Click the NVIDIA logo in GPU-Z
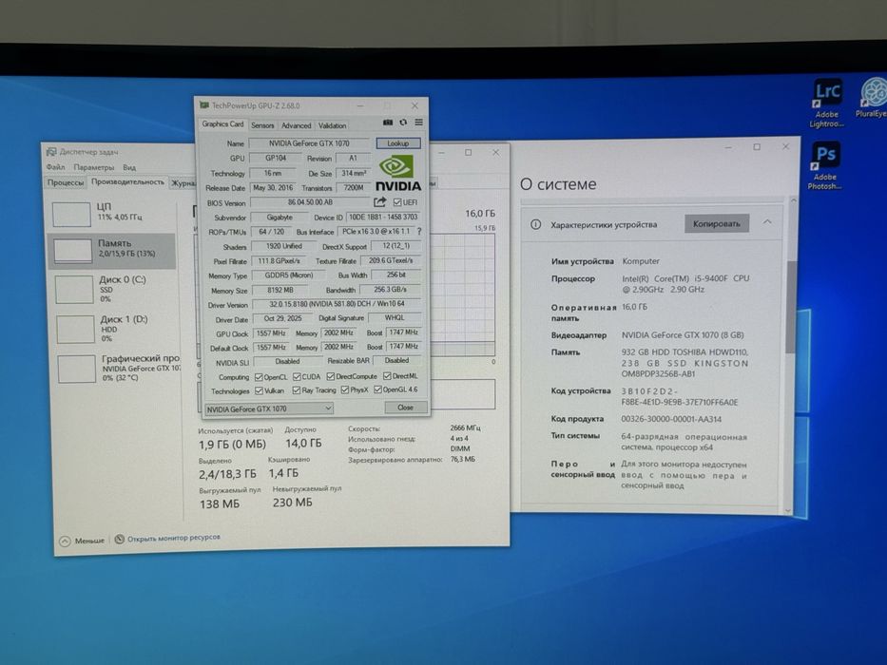Screen dimensions: 887x665 398,173
